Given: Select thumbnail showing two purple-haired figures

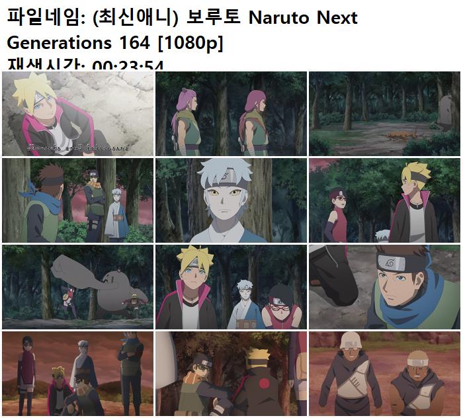Looking at the screenshot, I should pyautogui.click(x=232, y=114).
